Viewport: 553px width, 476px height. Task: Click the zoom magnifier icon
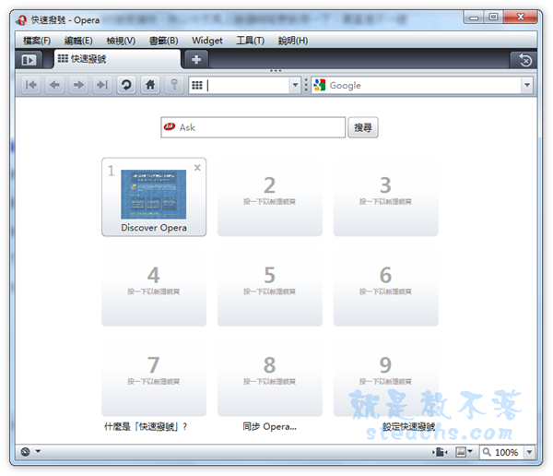[487, 452]
